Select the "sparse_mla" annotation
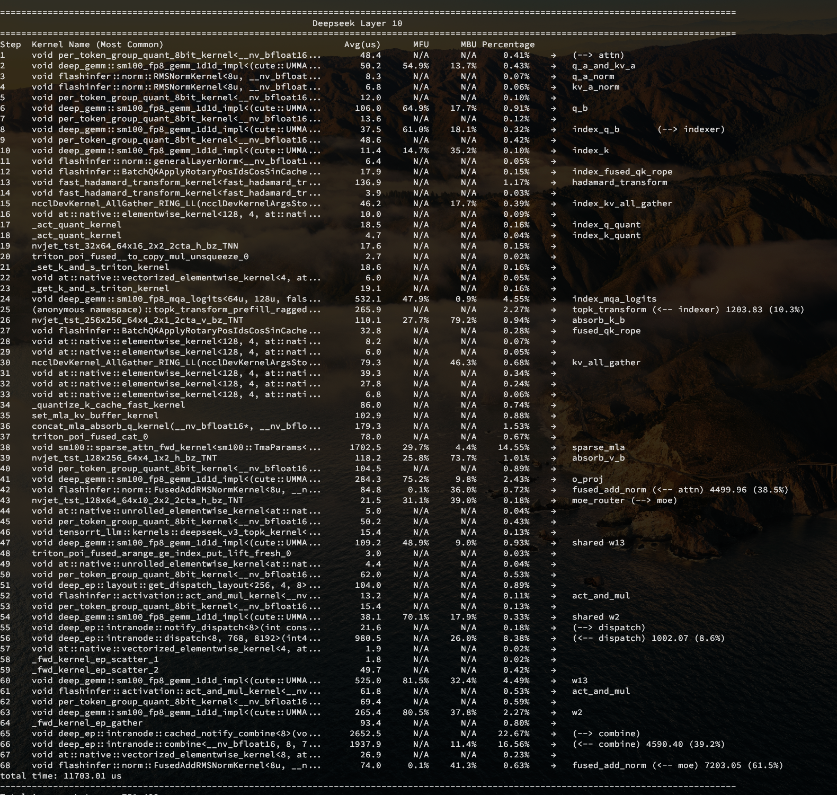This screenshot has height=795, width=837. [598, 447]
